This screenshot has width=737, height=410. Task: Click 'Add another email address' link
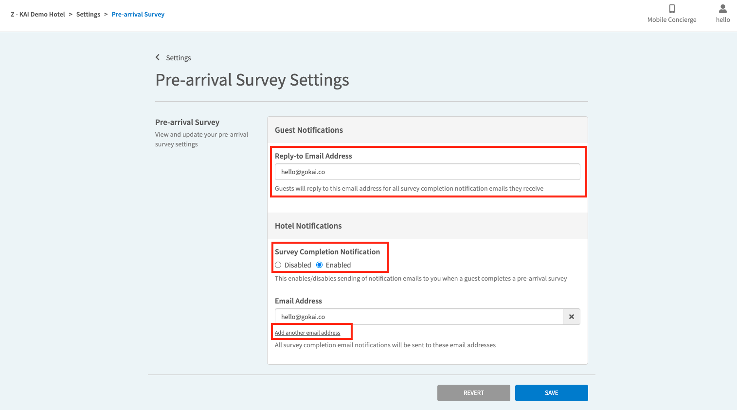click(x=307, y=333)
